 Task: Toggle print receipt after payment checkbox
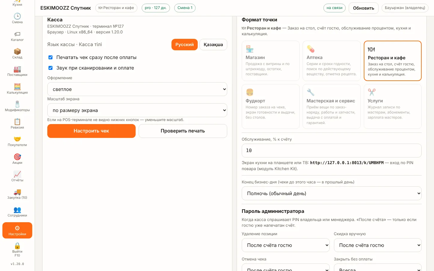(51, 57)
